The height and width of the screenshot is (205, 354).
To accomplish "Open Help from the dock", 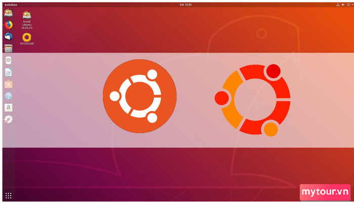I will click(9, 96).
